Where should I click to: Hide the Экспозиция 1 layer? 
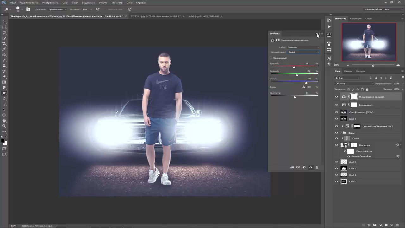[336, 105]
